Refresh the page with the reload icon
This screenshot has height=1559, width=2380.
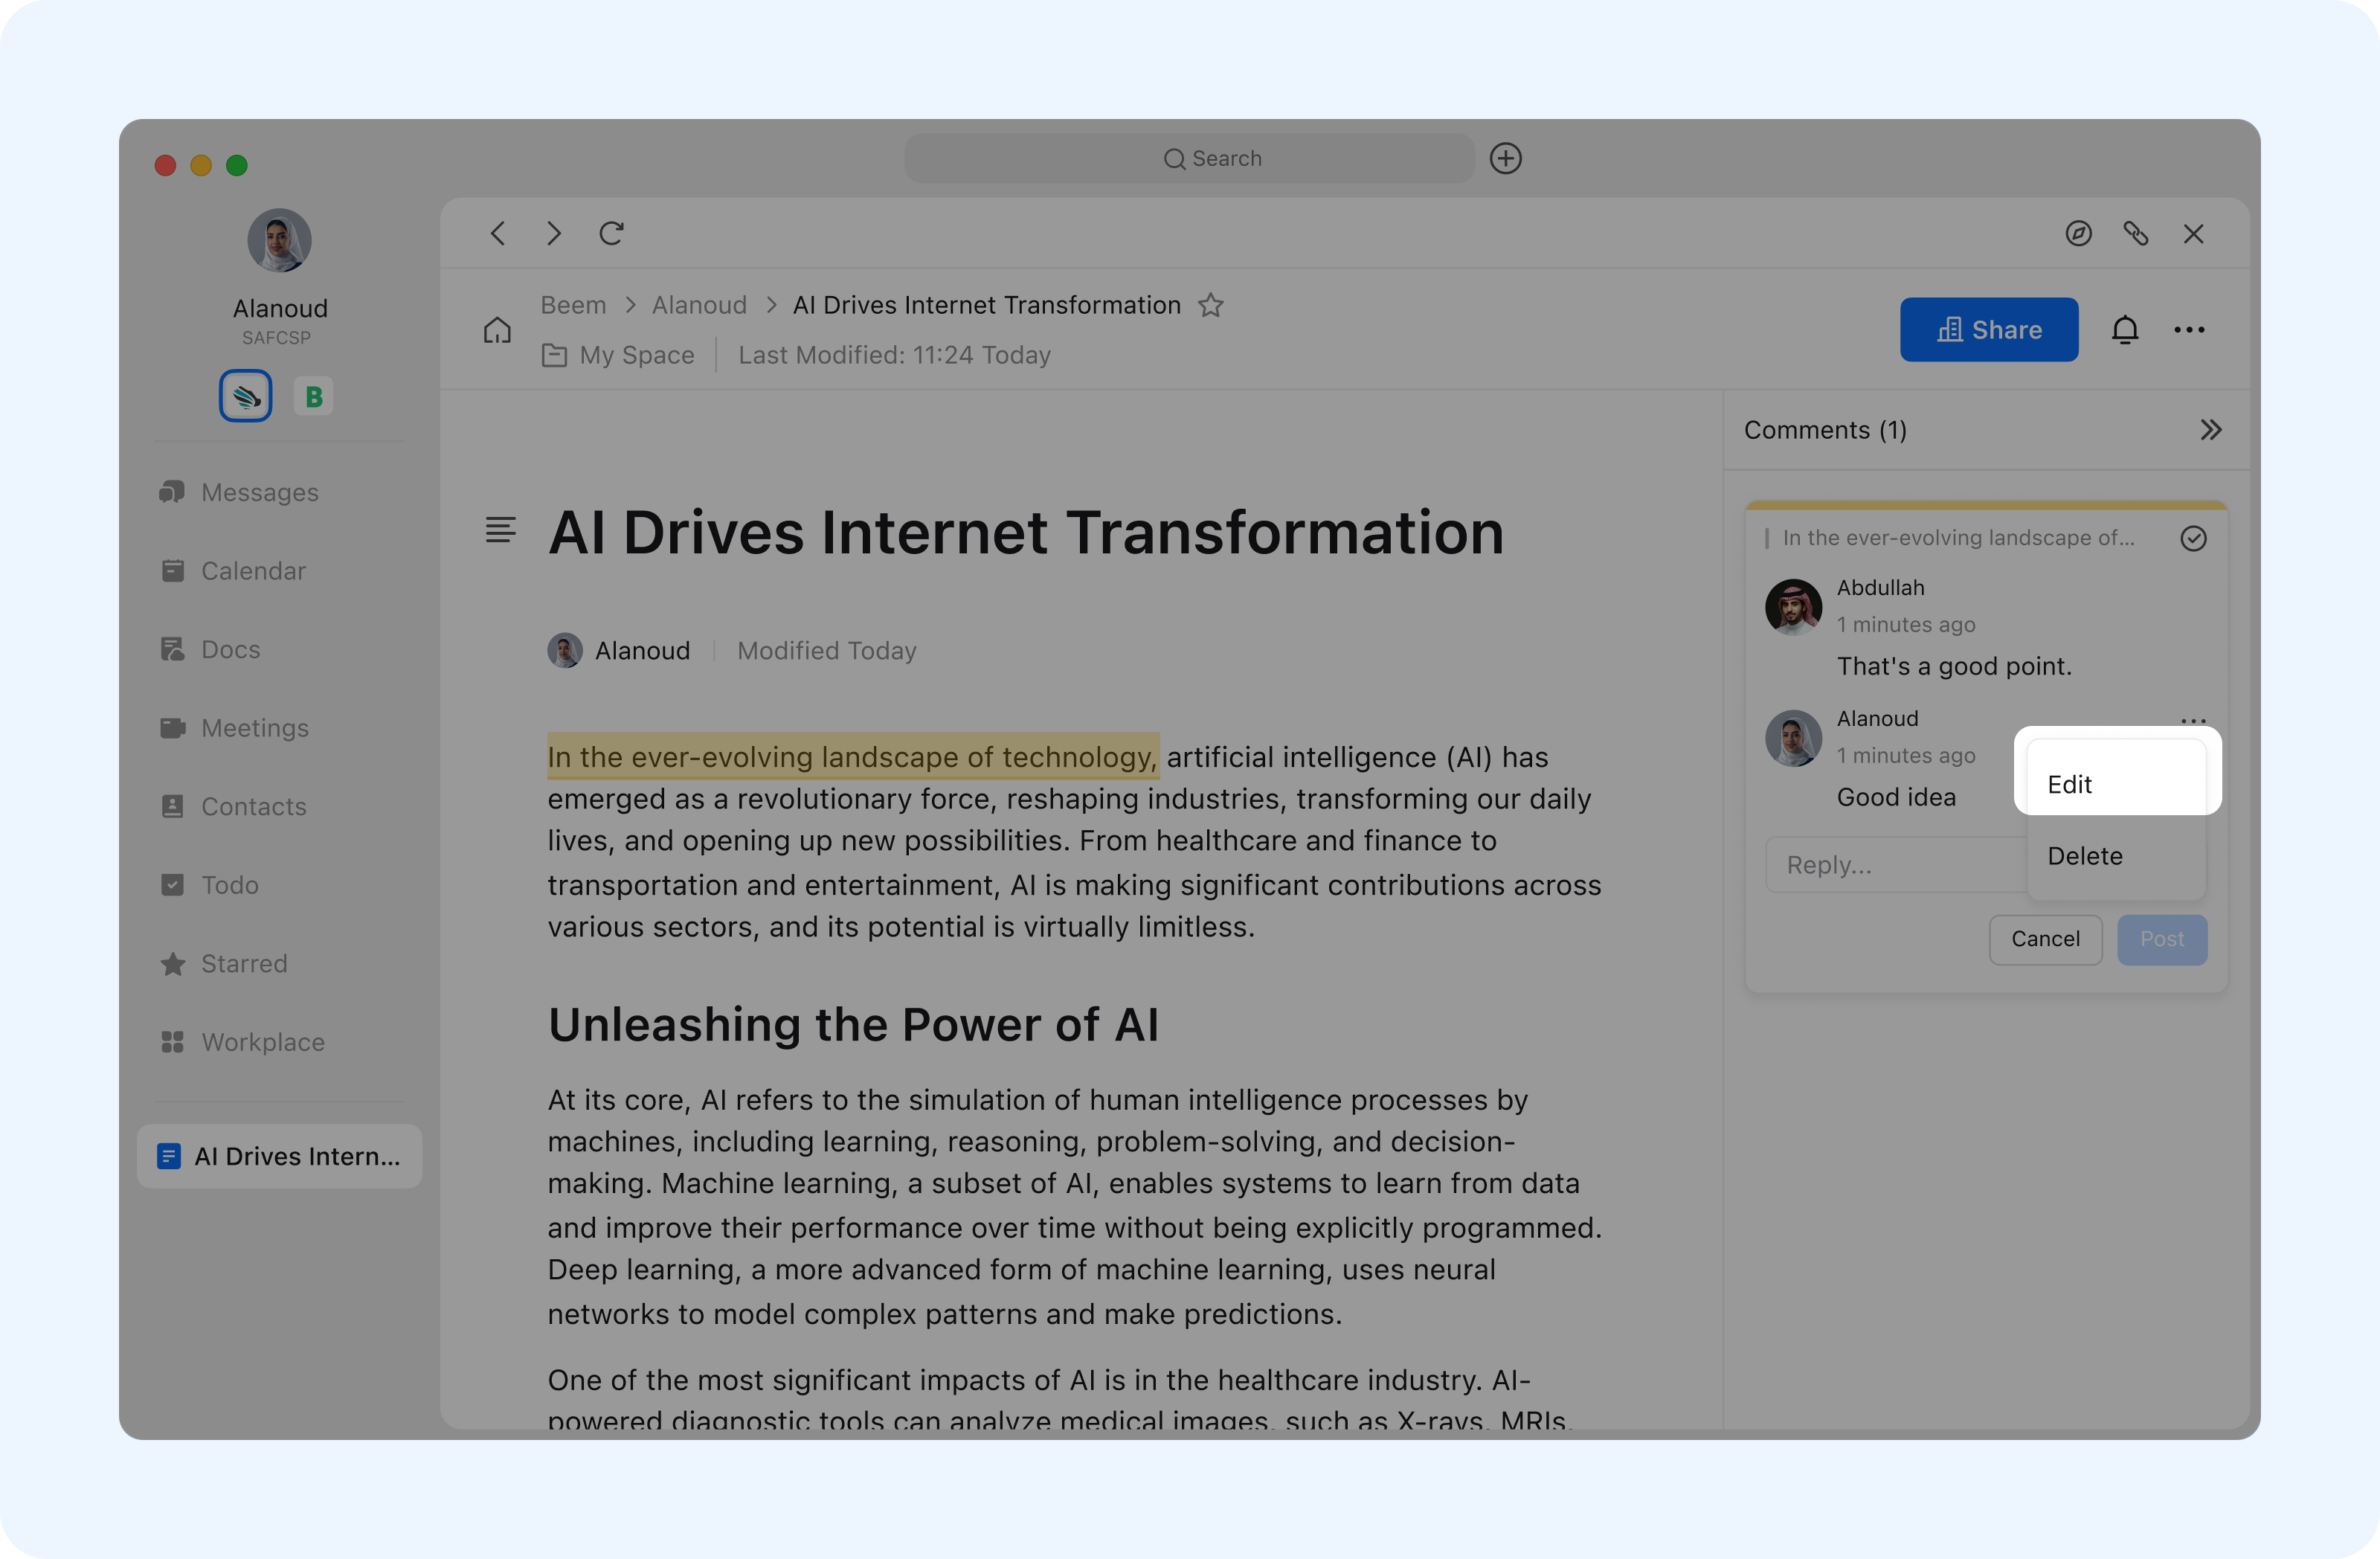611,233
